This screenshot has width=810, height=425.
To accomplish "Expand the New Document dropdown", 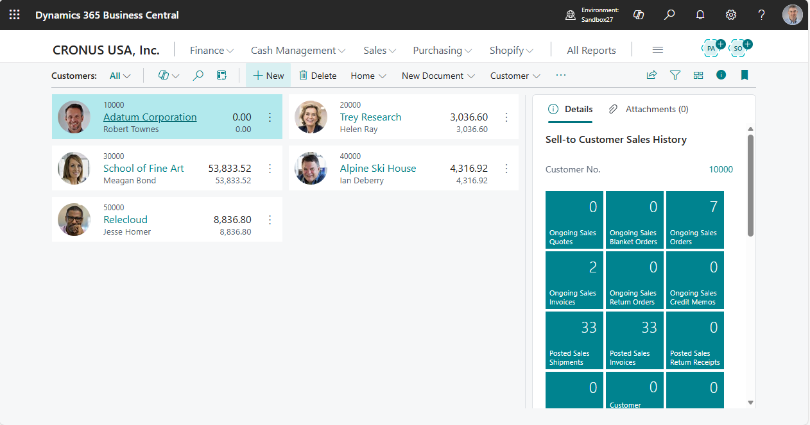I will pyautogui.click(x=438, y=76).
